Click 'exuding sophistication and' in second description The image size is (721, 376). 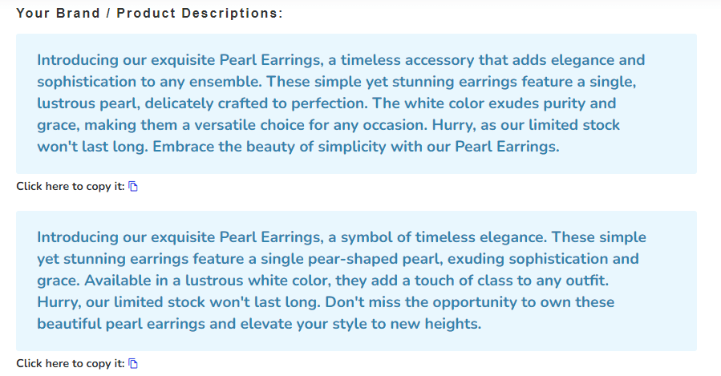click(547, 259)
